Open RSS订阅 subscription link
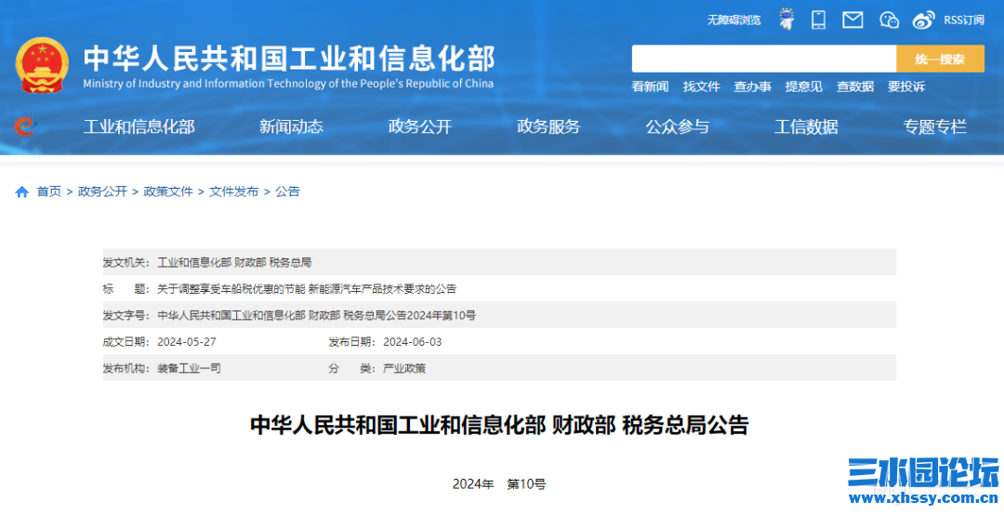The width and height of the screenshot is (1004, 515). (964, 20)
